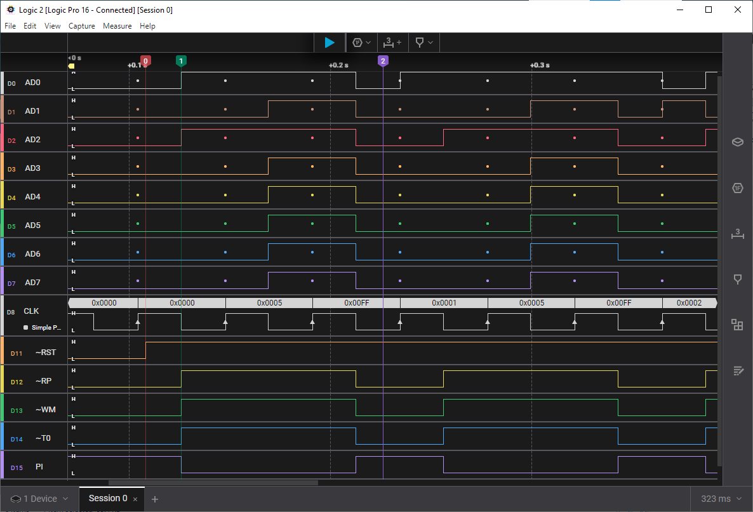Click the timing marker toolbar icon
This screenshot has height=512, width=753.
(x=419, y=43)
